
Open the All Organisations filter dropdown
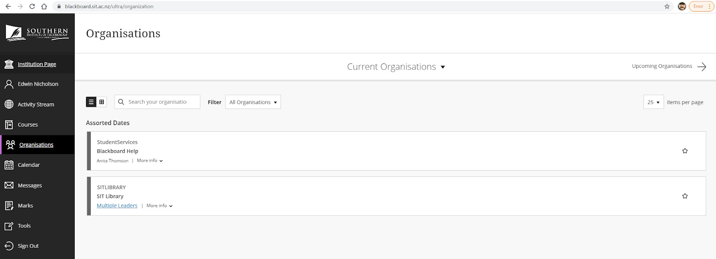[x=253, y=102]
